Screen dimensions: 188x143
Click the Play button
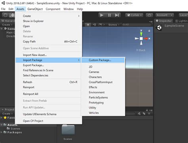[102, 15]
